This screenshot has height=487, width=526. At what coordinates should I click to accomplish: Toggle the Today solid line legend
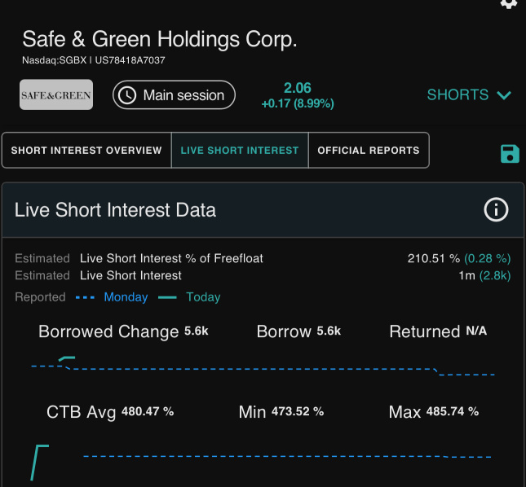coord(189,297)
